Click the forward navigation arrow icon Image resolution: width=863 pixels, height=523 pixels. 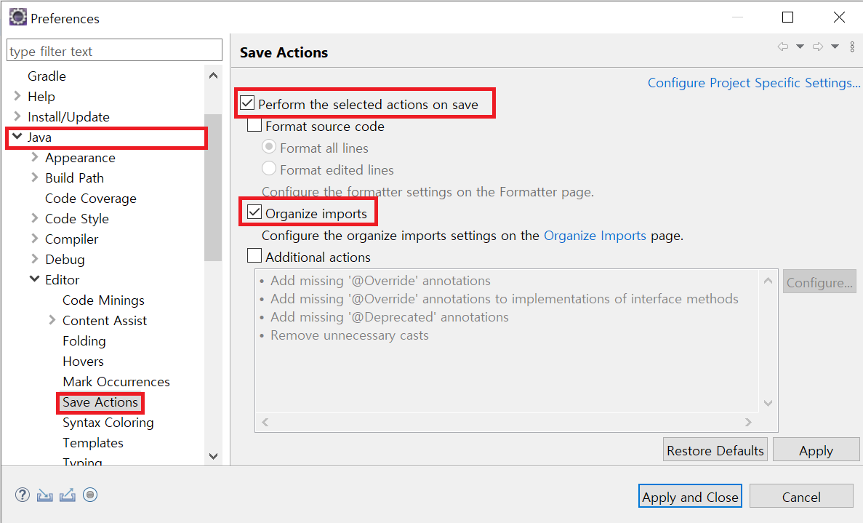818,47
